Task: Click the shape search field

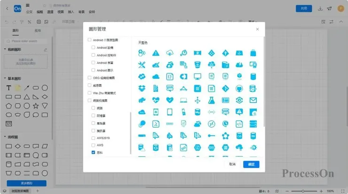Action: pyautogui.click(x=26, y=41)
